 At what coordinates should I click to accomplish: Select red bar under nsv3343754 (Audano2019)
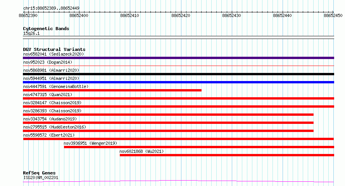click(168, 123)
